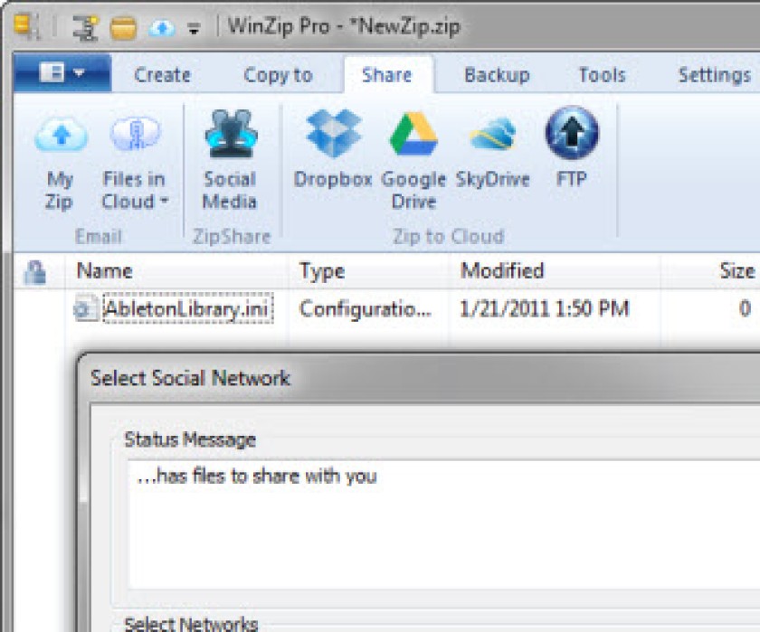Click the cloud upload icon in quick access toolbar
The image size is (760, 632).
[161, 28]
